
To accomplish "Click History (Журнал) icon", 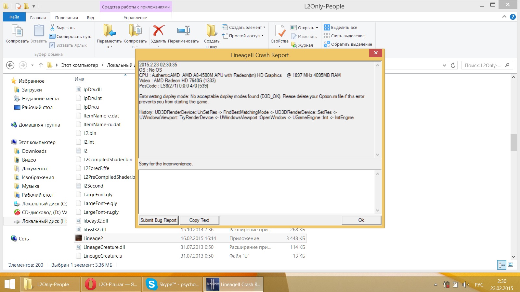I will point(294,45).
